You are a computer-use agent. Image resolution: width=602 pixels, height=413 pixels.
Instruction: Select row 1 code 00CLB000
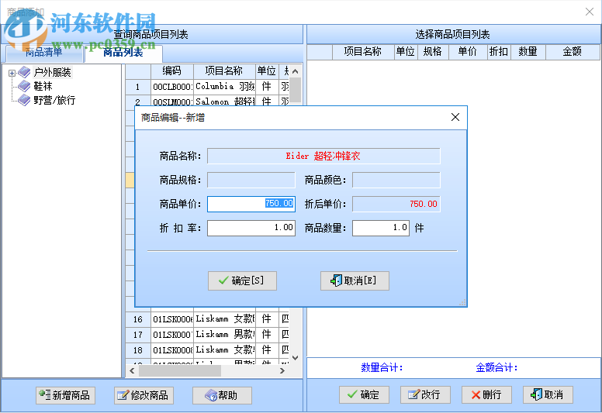172,87
